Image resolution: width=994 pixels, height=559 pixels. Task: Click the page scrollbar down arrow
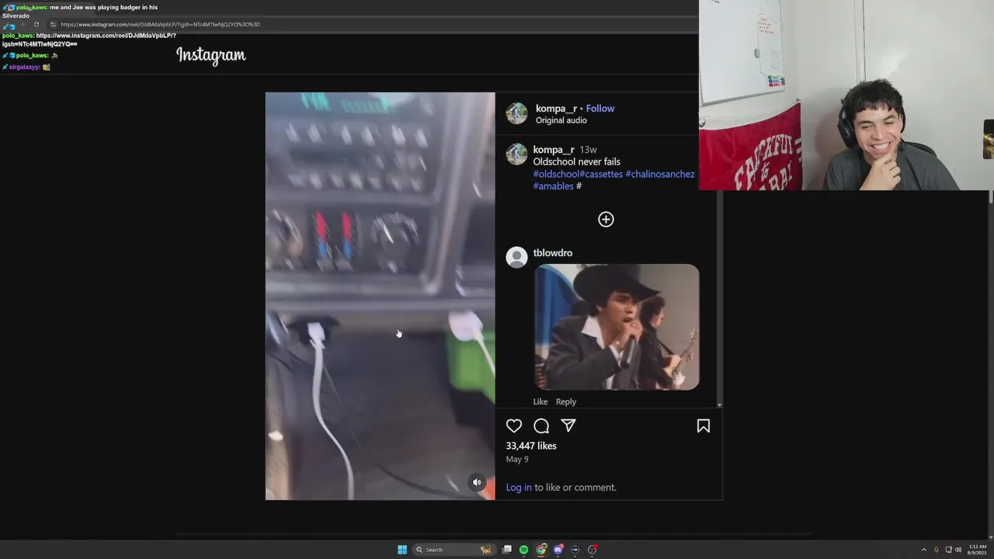click(x=990, y=536)
